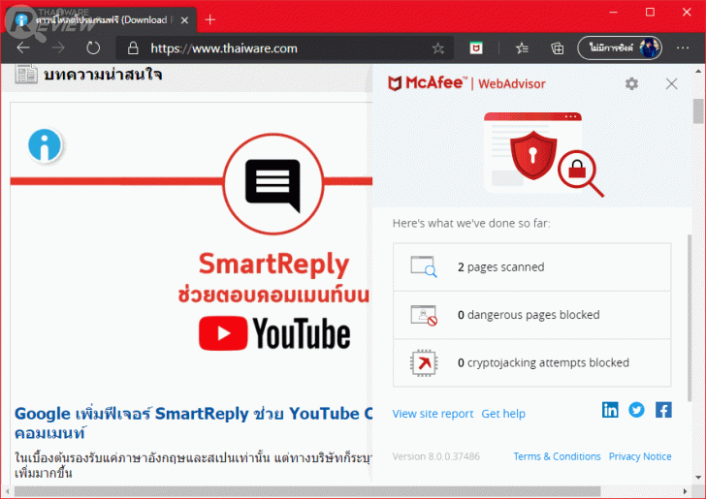Screen dimensions: 706x499
Task: Select the thaiware Download tab
Action: (101, 20)
